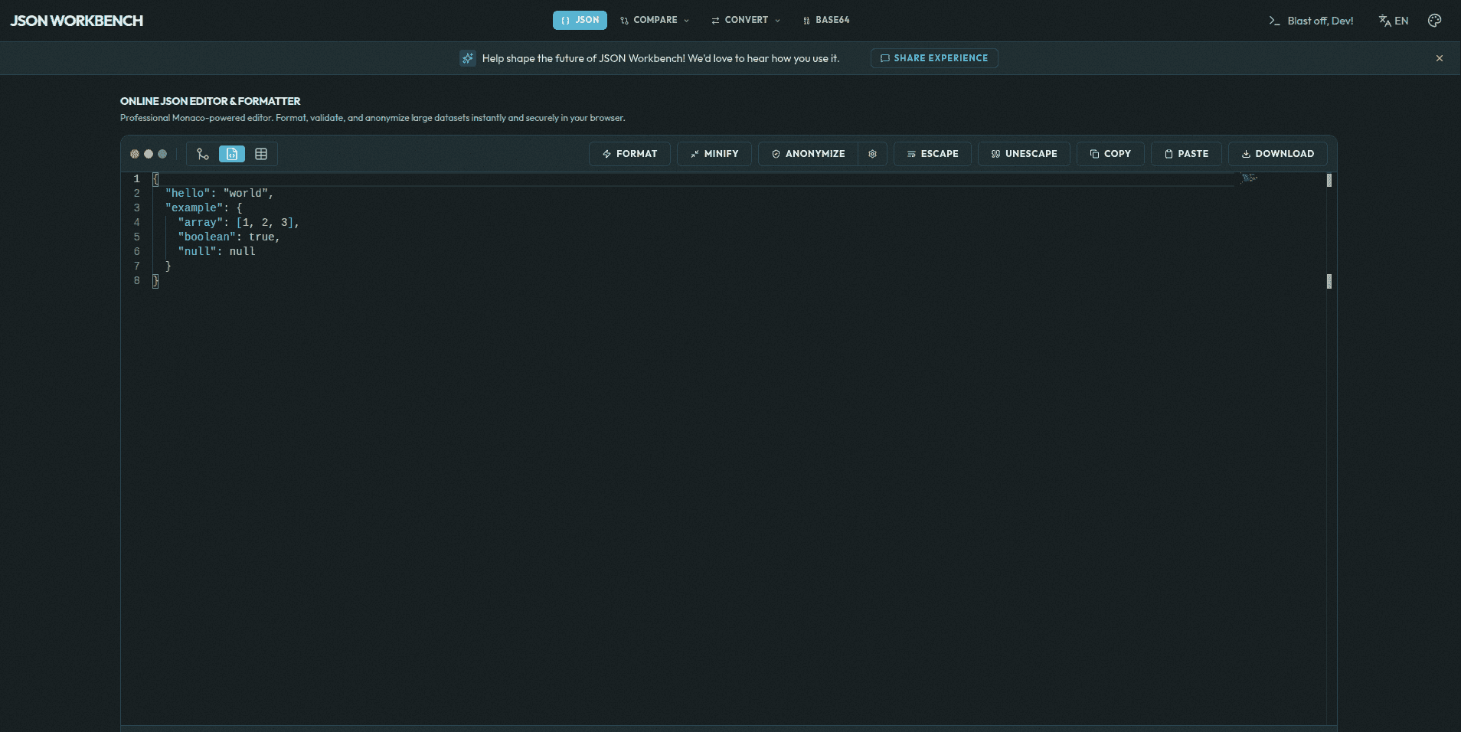Switch to tree view mode
The image size is (1461, 732).
tap(202, 154)
